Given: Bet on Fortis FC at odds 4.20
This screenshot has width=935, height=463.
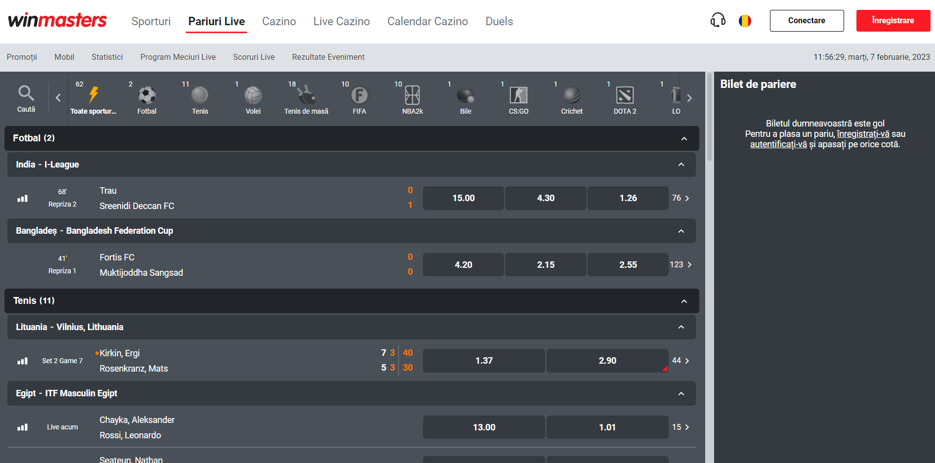Looking at the screenshot, I should [x=464, y=265].
